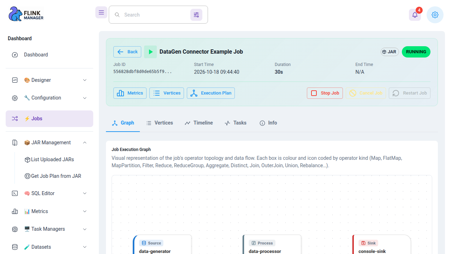Open the notifications bell
The height and width of the screenshot is (254, 452).
click(415, 15)
